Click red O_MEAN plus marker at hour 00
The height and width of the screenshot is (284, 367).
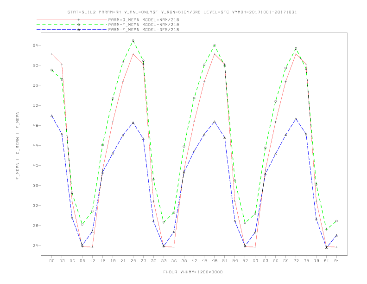[52, 54]
